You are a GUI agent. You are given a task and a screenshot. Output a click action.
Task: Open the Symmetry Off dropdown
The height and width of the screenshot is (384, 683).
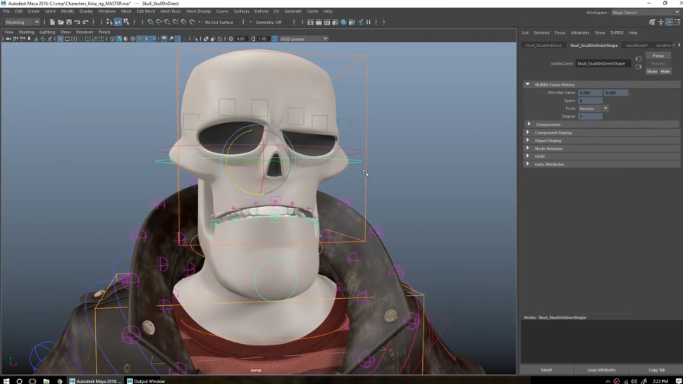click(x=271, y=22)
